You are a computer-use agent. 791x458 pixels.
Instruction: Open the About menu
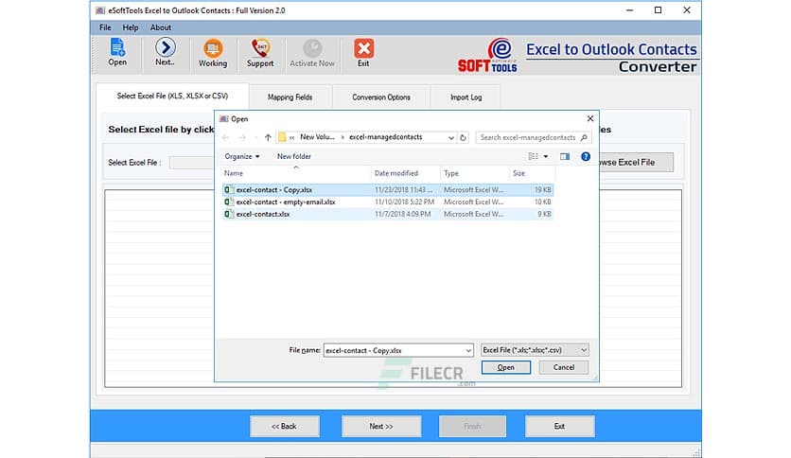[x=161, y=27]
